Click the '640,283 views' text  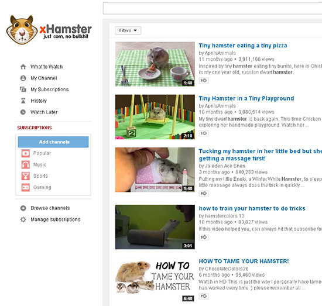pos(251,172)
